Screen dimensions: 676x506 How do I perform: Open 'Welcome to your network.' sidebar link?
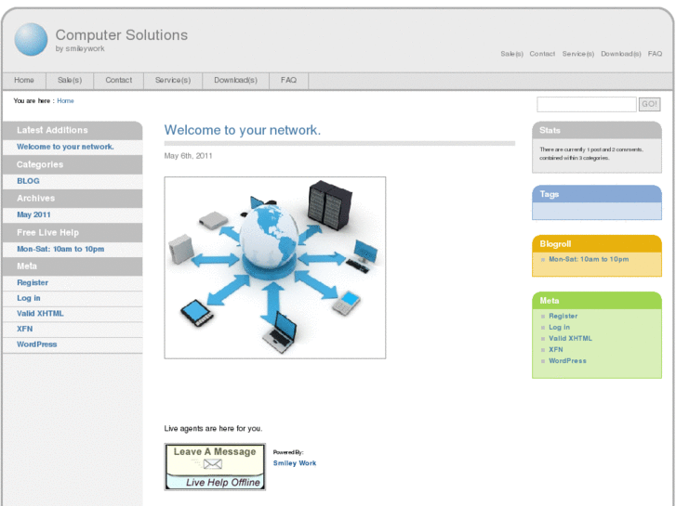(65, 147)
